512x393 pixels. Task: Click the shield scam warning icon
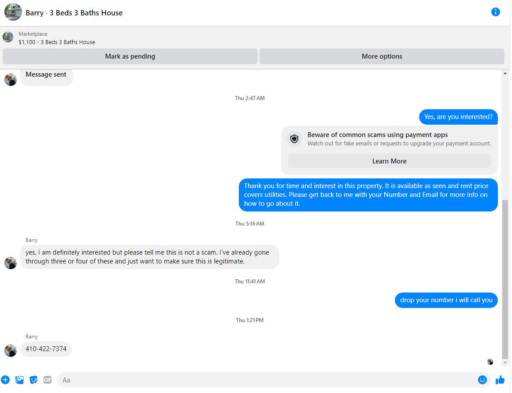pyautogui.click(x=294, y=139)
